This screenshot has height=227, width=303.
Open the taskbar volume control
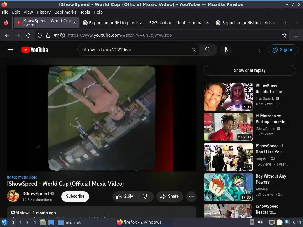(x=260, y=222)
